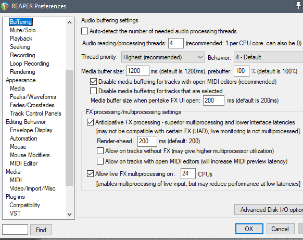This screenshot has height=240, width=303.
Task: Open the Thread priority dropdown
Action: click(x=163, y=57)
